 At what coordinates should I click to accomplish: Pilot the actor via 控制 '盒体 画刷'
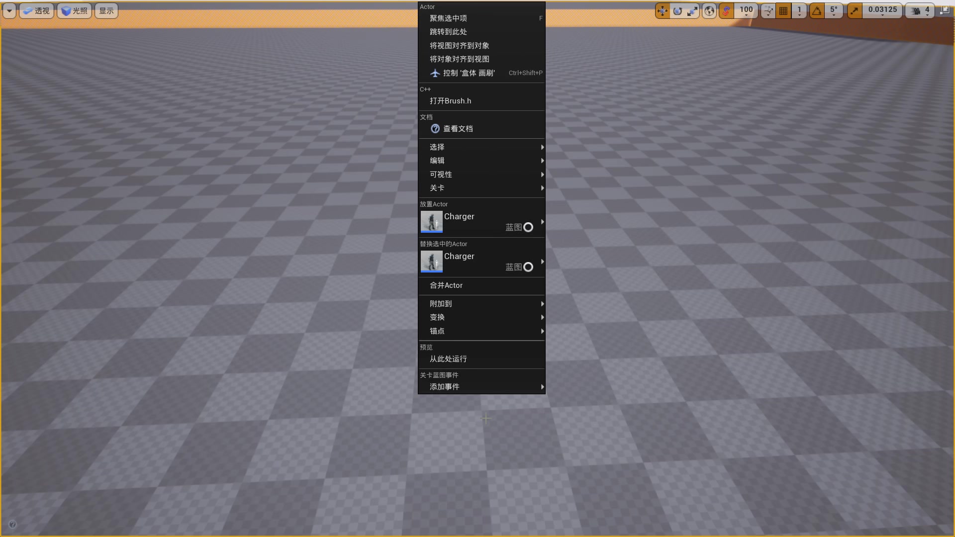[x=481, y=73]
